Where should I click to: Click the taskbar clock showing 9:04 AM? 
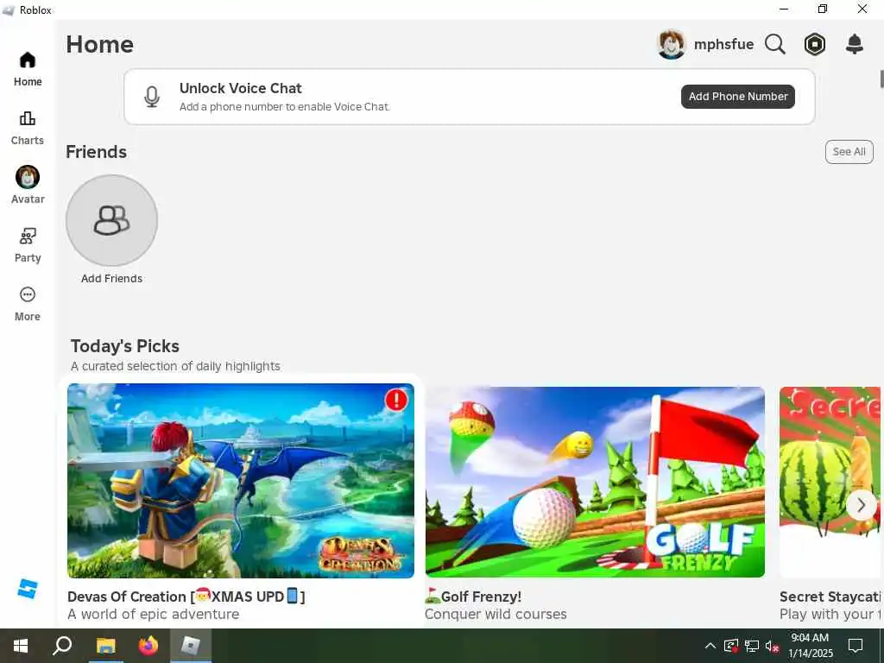point(810,646)
